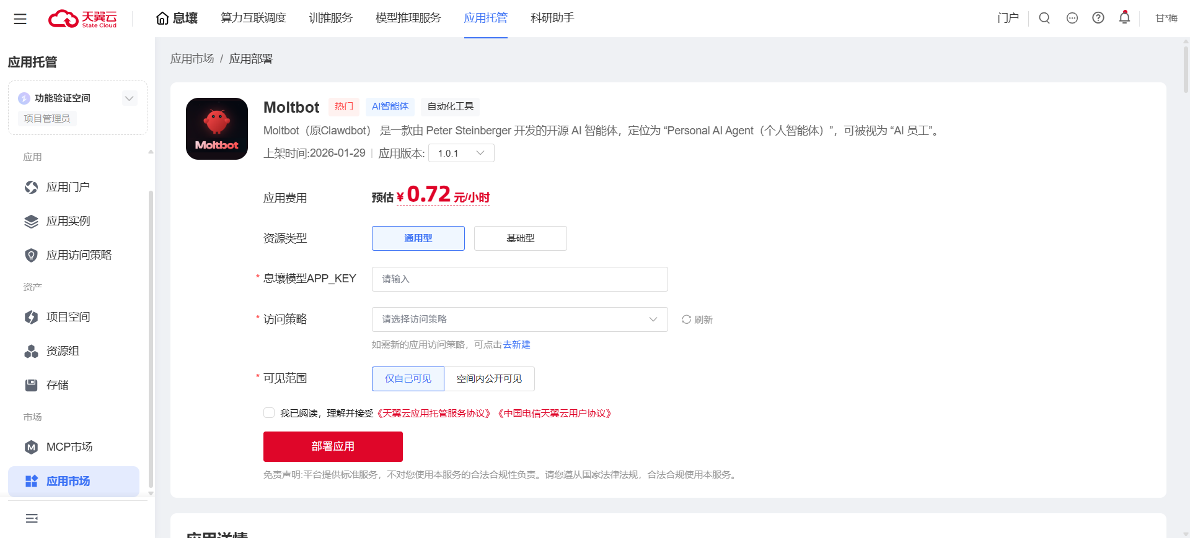Choose 基础型 resource type
The width and height of the screenshot is (1190, 538).
pyautogui.click(x=520, y=238)
